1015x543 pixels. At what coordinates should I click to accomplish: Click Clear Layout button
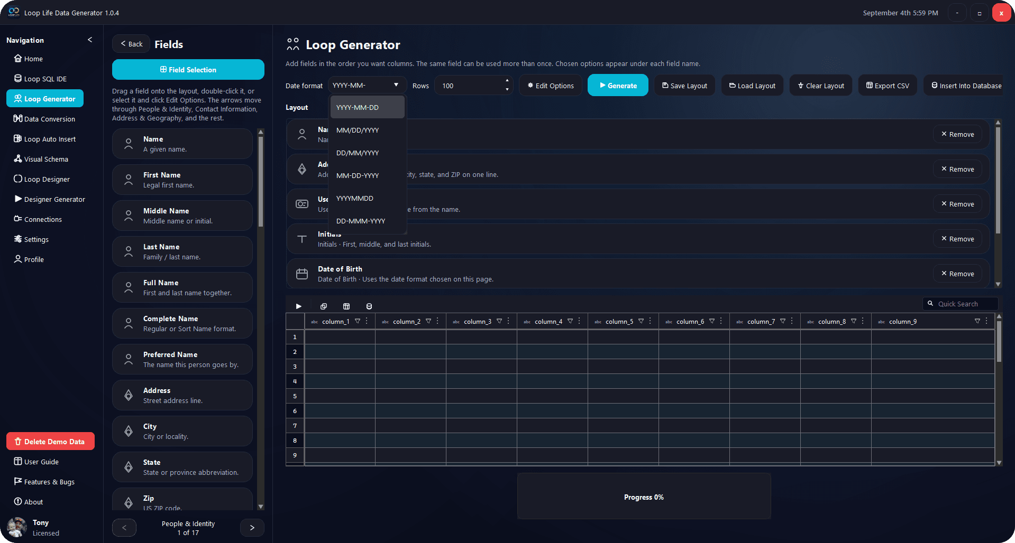[821, 85]
